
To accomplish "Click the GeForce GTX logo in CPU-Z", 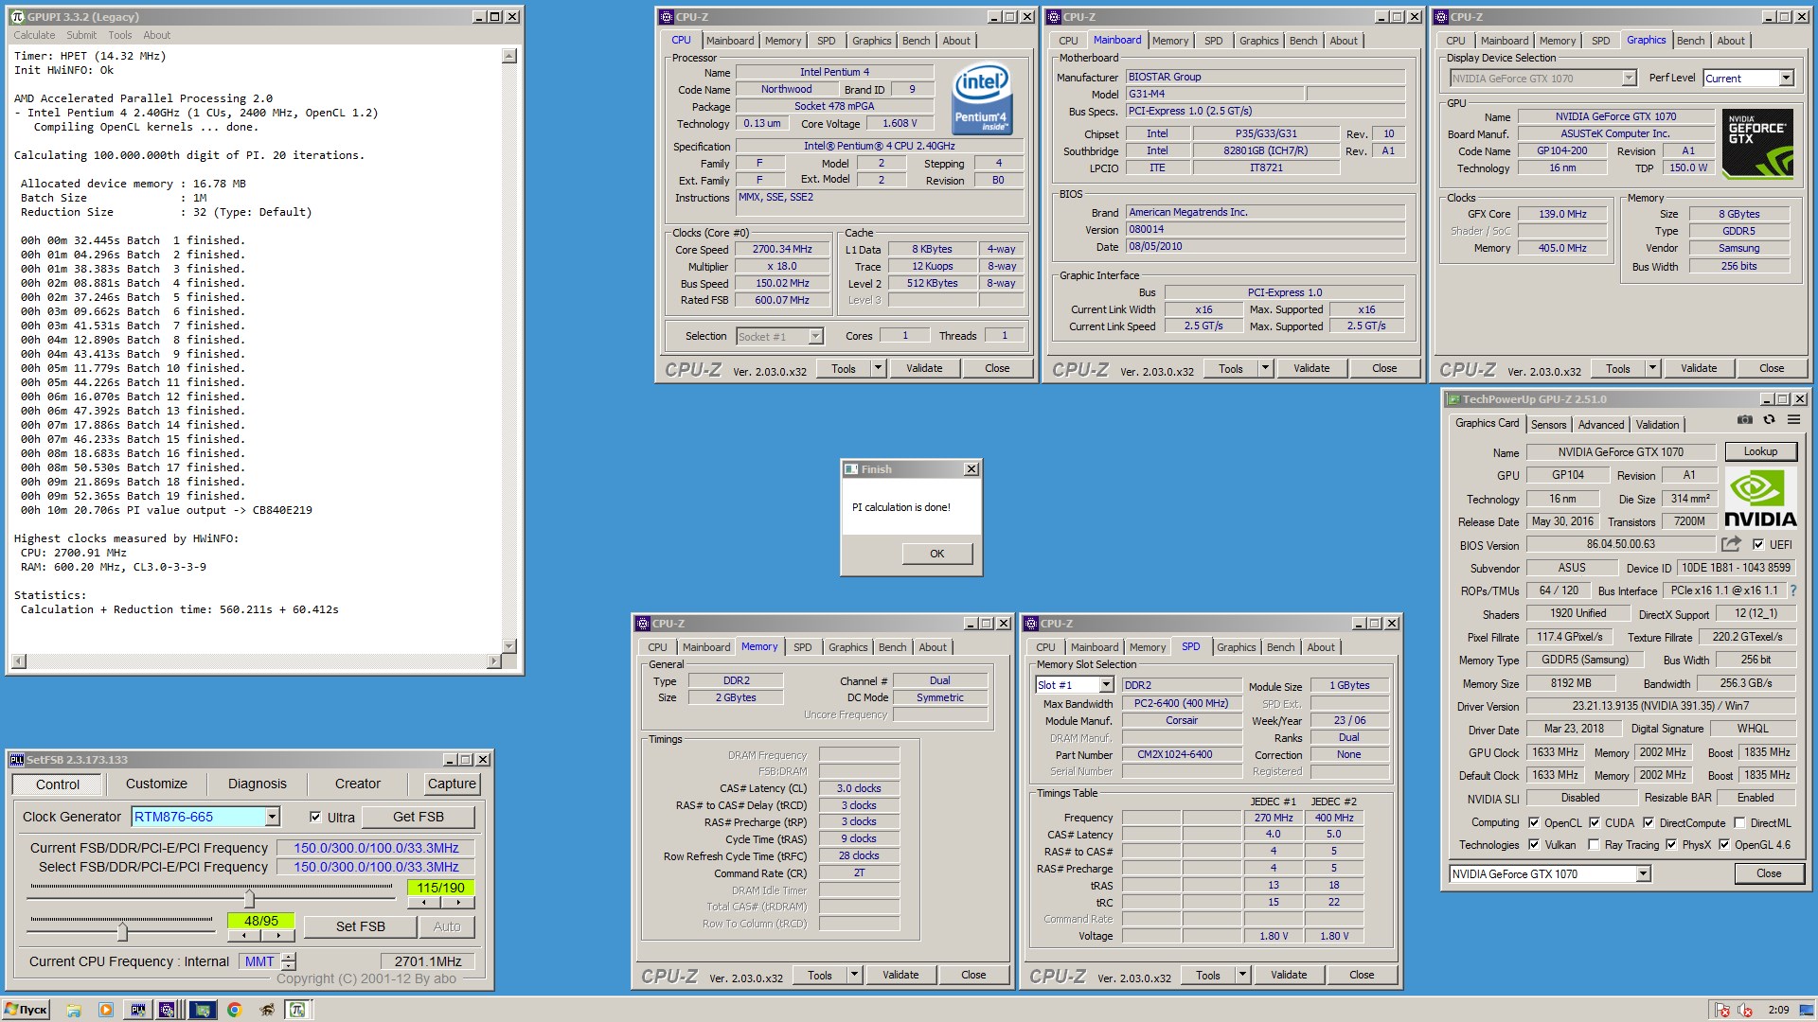I will click(x=1757, y=146).
